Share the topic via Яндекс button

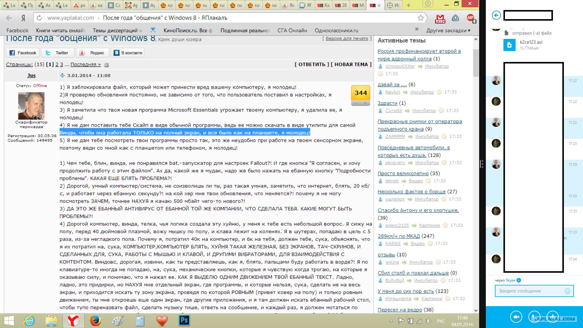(x=92, y=53)
